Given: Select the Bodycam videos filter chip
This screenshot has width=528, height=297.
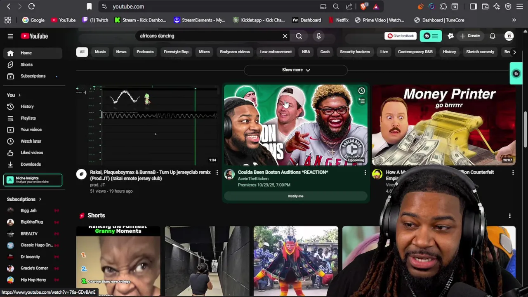Looking at the screenshot, I should [235, 52].
